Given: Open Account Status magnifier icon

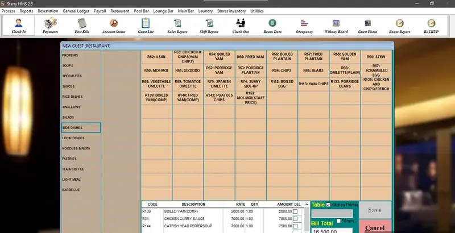Looking at the screenshot, I should pos(114,26).
